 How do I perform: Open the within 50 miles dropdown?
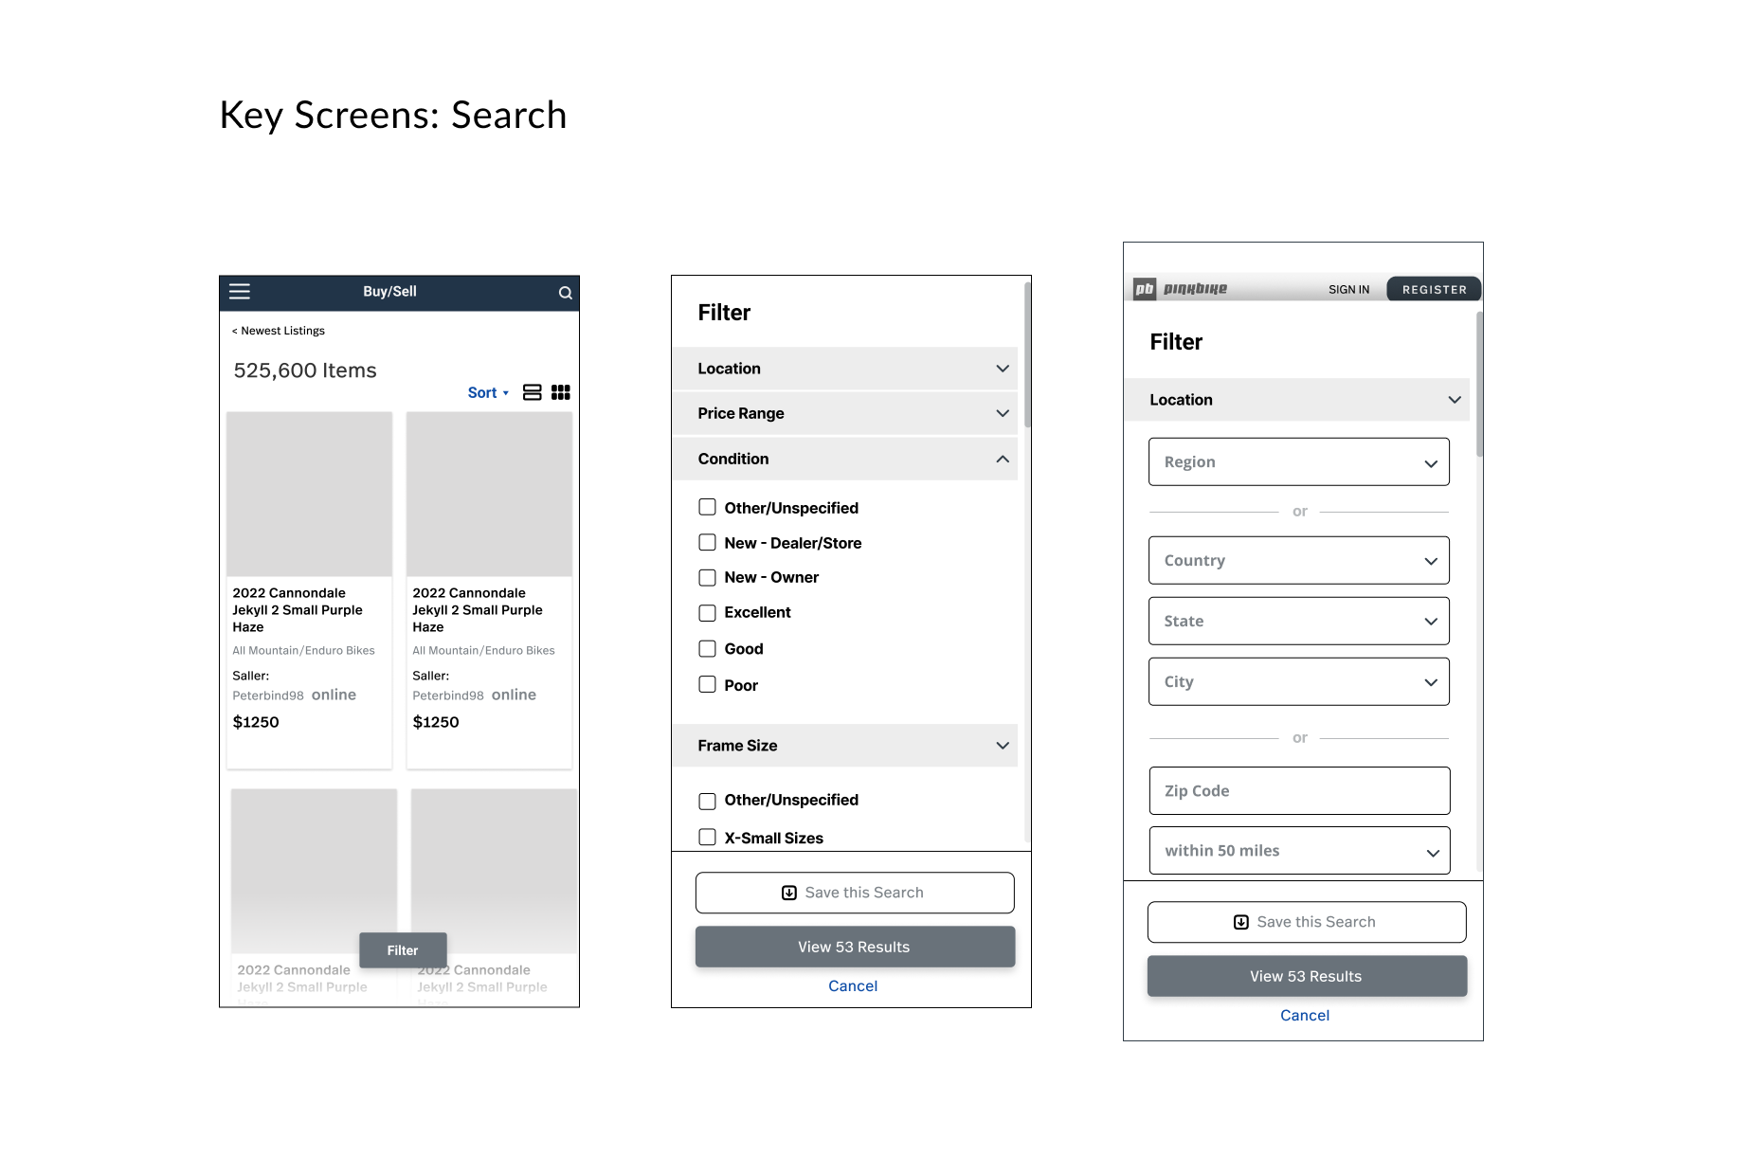pyautogui.click(x=1299, y=851)
